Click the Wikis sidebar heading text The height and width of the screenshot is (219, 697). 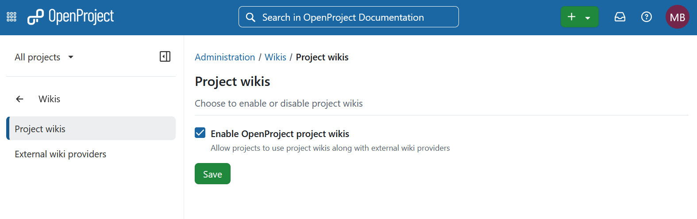(x=50, y=99)
